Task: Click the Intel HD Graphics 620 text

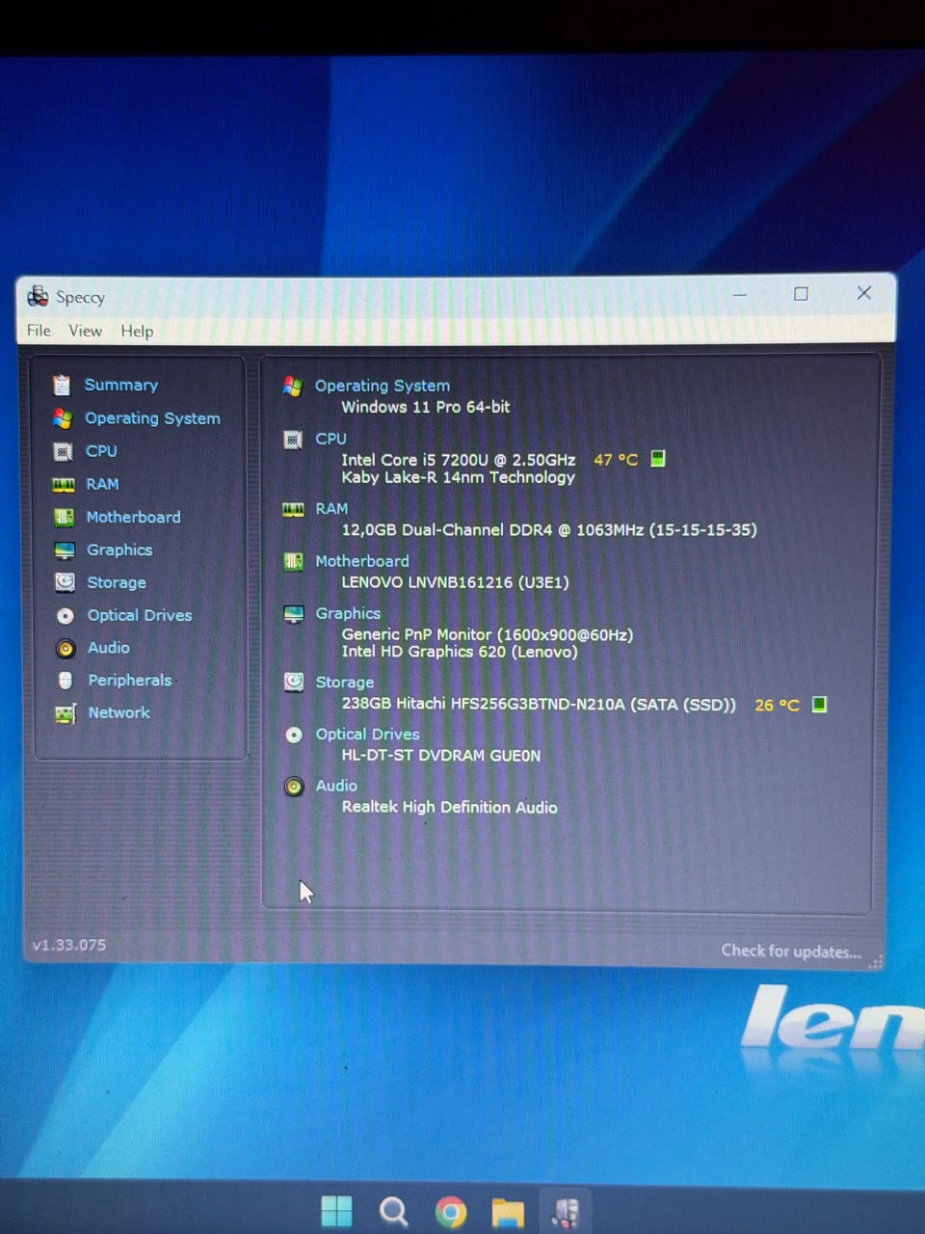Action: (x=460, y=652)
